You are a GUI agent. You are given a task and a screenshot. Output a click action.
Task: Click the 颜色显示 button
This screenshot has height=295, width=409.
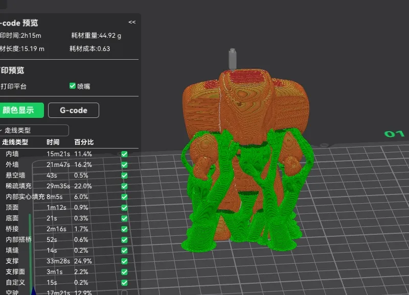21,110
